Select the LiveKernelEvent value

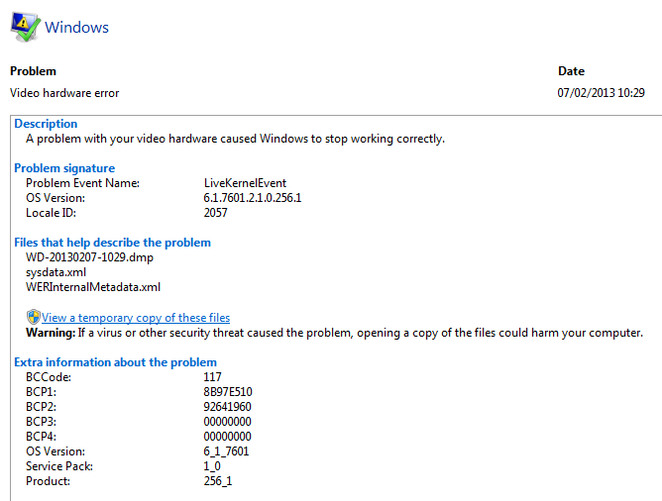pyautogui.click(x=245, y=183)
